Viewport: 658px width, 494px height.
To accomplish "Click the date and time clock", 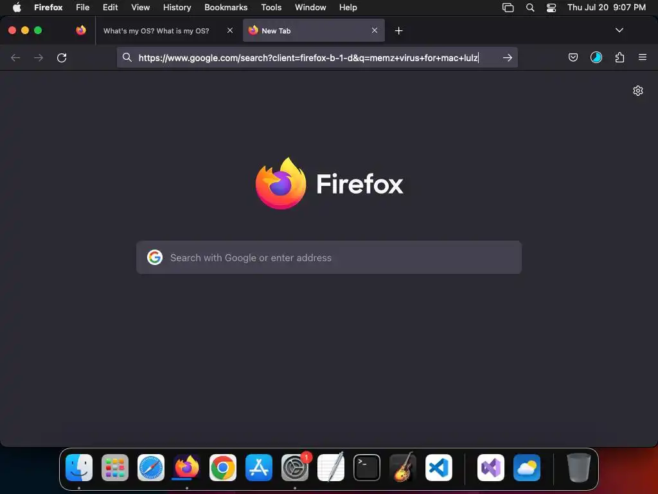I will pyautogui.click(x=607, y=7).
